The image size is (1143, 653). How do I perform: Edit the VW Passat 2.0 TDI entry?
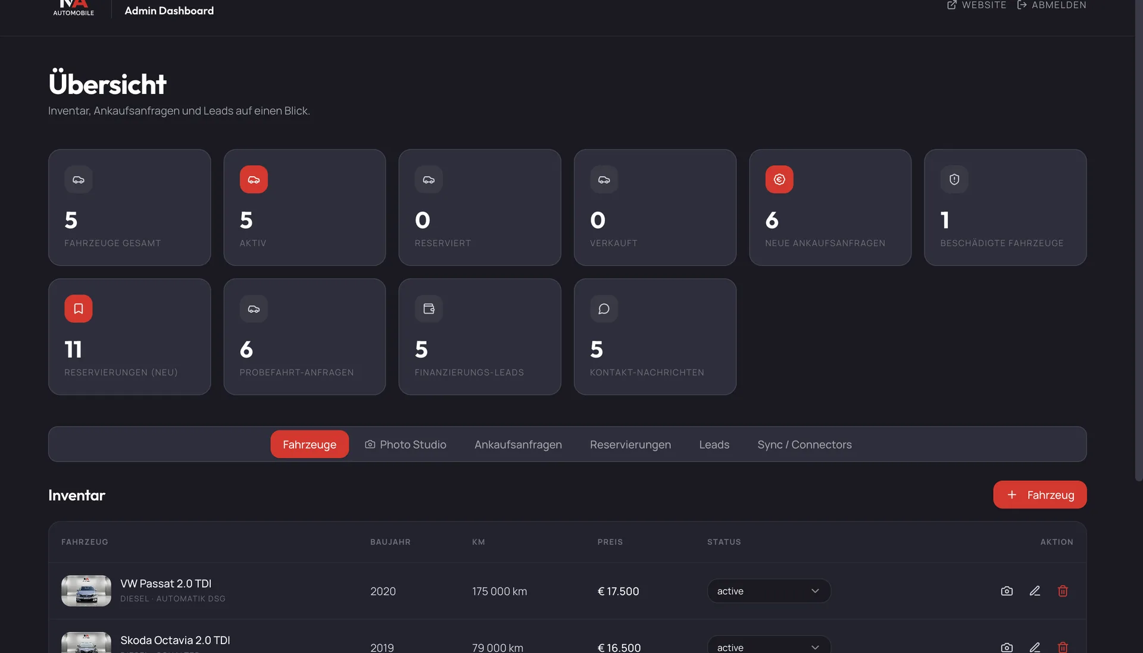[x=1035, y=591]
